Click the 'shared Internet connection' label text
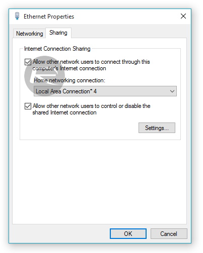Viewport: 203px width, 253px height. (x=64, y=112)
